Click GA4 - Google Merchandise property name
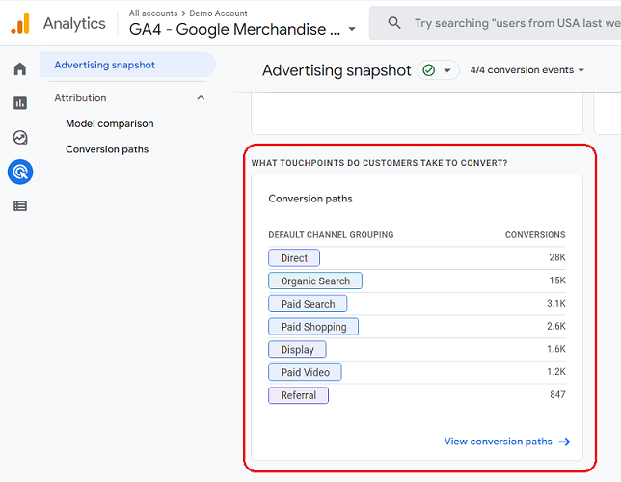The image size is (621, 482). click(235, 29)
